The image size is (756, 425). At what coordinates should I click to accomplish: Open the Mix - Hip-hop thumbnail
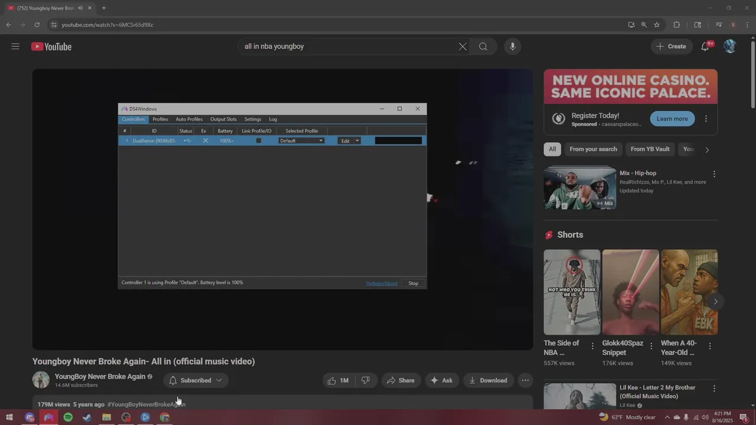[x=580, y=188]
